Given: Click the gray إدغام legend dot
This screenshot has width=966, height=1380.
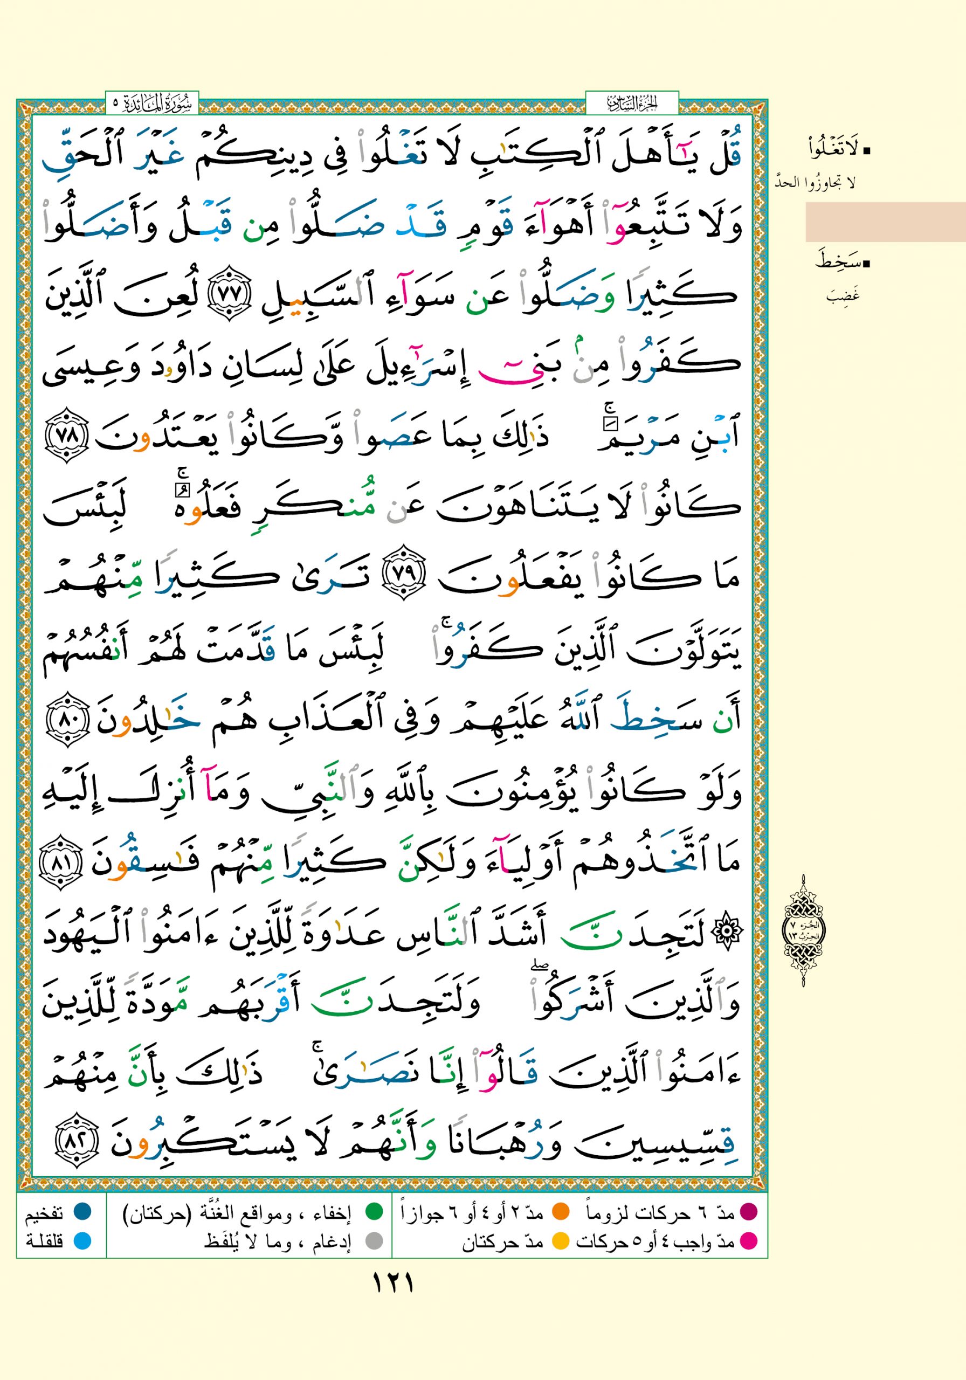Looking at the screenshot, I should [x=375, y=1240].
